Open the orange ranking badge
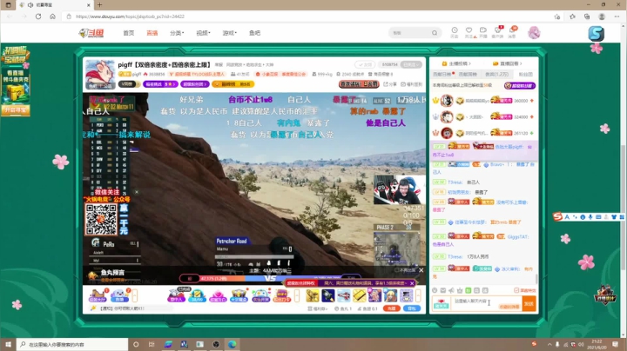The image size is (627, 351). 233,84
